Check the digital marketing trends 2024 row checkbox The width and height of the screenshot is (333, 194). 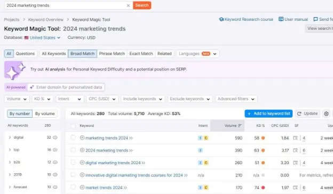pyautogui.click(x=73, y=163)
